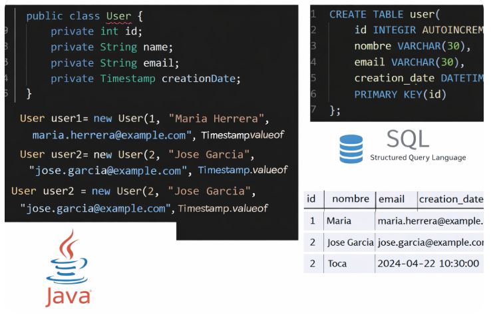Click the blue SQL database cylinder icon
Image resolution: width=499 pixels, height=315 pixels.
tap(350, 149)
